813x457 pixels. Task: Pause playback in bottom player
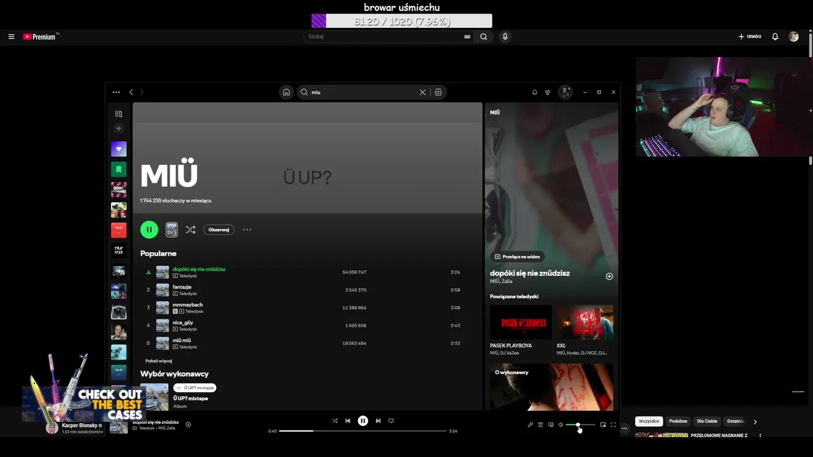pos(363,421)
